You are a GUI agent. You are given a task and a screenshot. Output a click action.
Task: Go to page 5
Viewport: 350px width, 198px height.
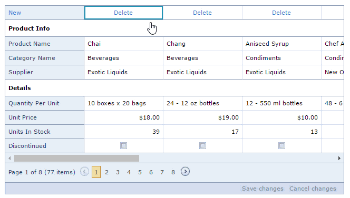coord(140,172)
